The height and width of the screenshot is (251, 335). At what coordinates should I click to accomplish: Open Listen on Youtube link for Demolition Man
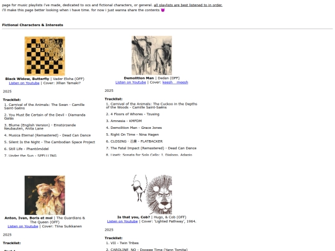coord(130,82)
